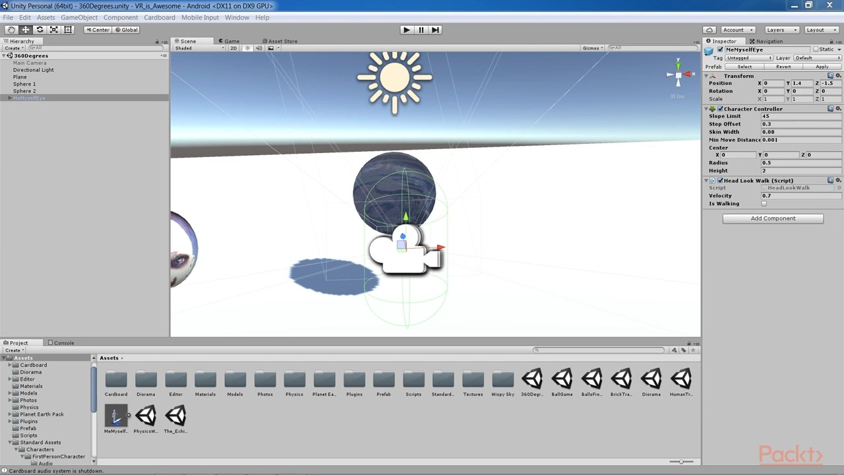The image size is (844, 475).
Task: Switch to the Asset Store tab
Action: click(x=280, y=41)
